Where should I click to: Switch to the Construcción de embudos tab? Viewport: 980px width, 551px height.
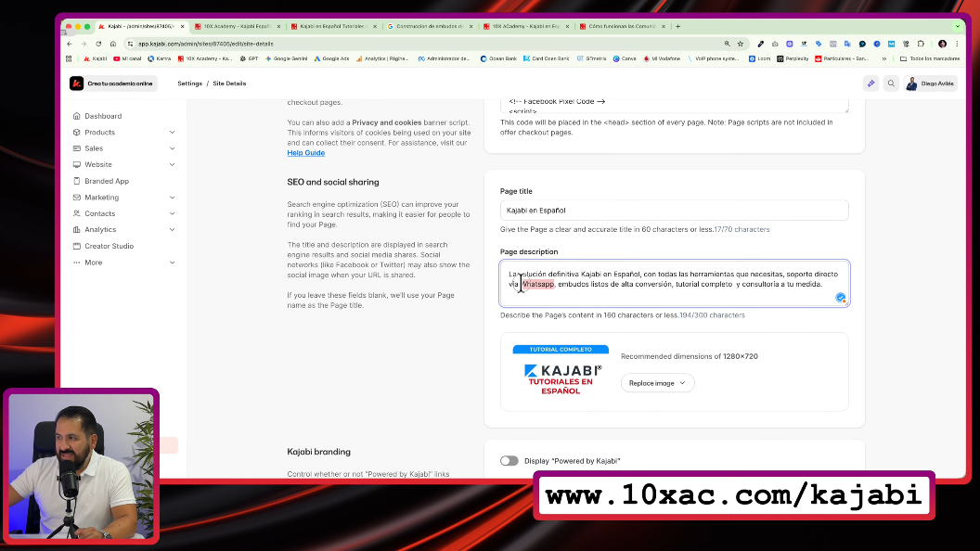[x=428, y=26]
